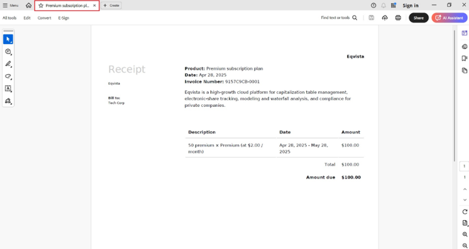The height and width of the screenshot is (249, 469).
Task: Open the notifications bell
Action: (383, 6)
